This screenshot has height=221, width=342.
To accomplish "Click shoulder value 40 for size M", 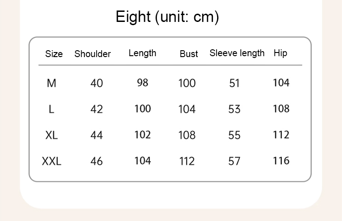I will [x=97, y=83].
